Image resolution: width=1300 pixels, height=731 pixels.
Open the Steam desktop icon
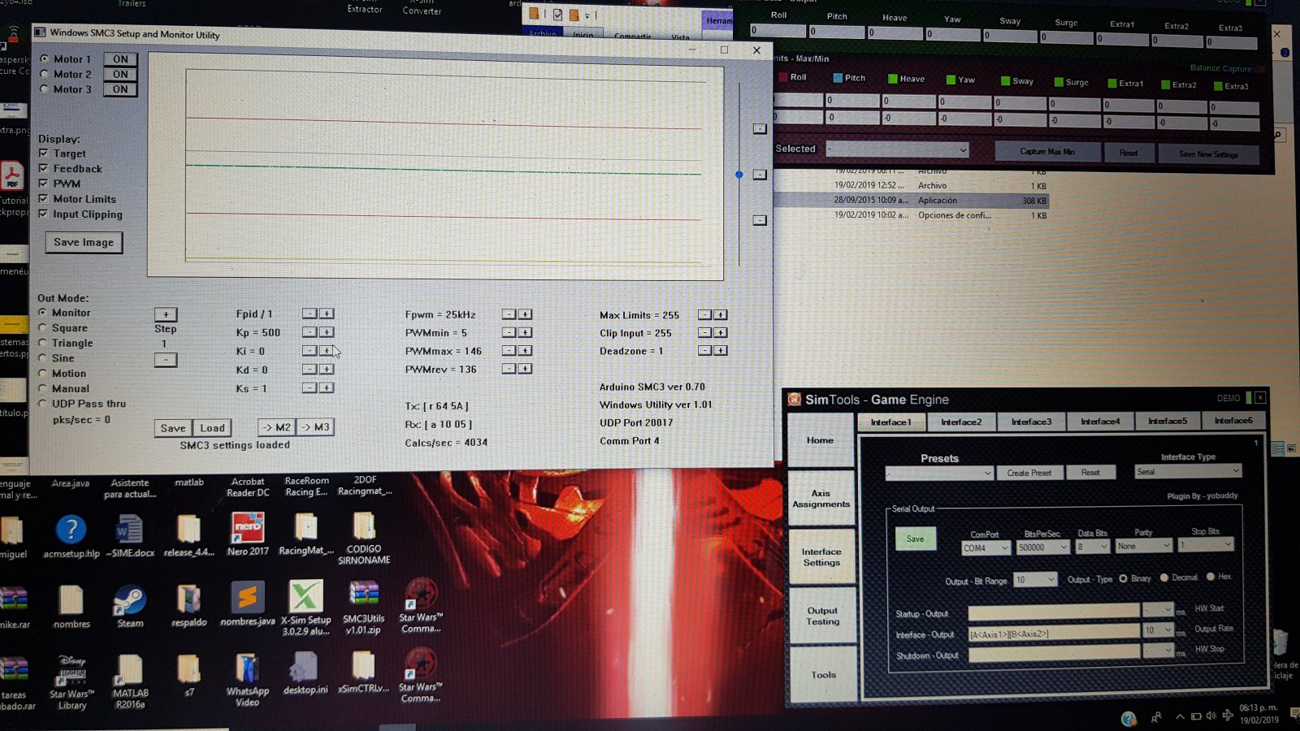[x=129, y=603]
